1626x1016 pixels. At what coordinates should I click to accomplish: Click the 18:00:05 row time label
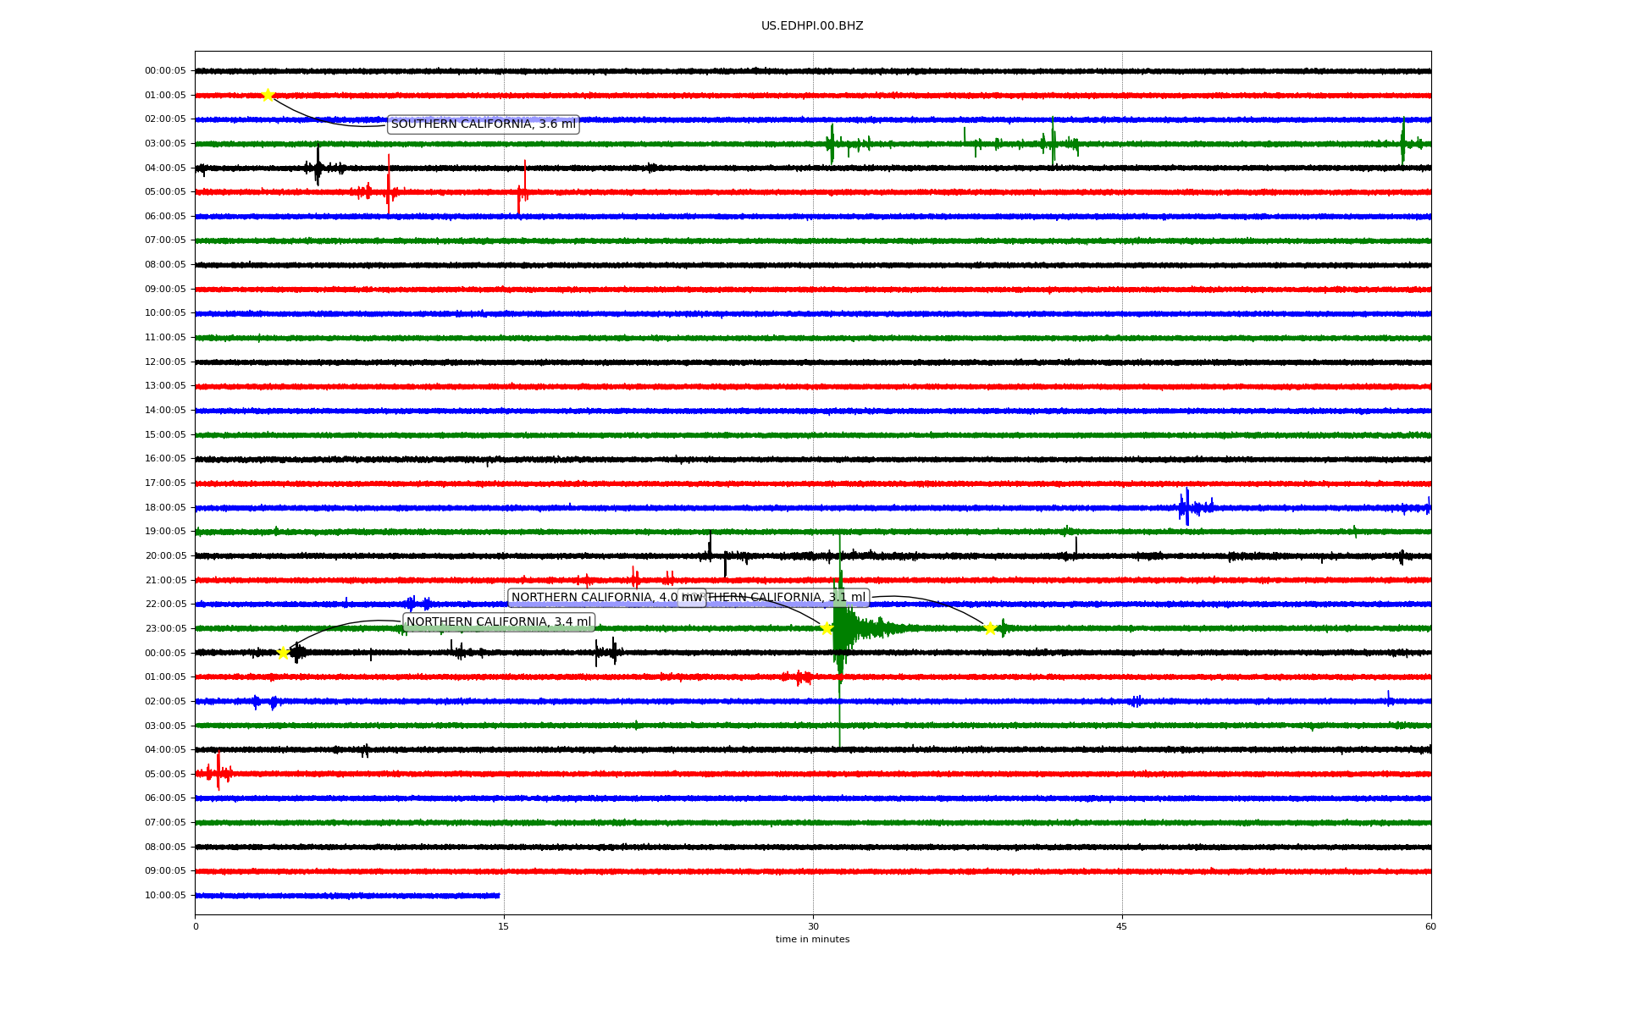[x=165, y=507]
